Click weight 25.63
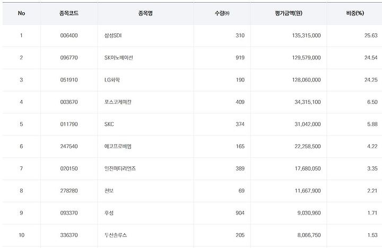The height and width of the screenshot is (248, 382). pos(371,36)
